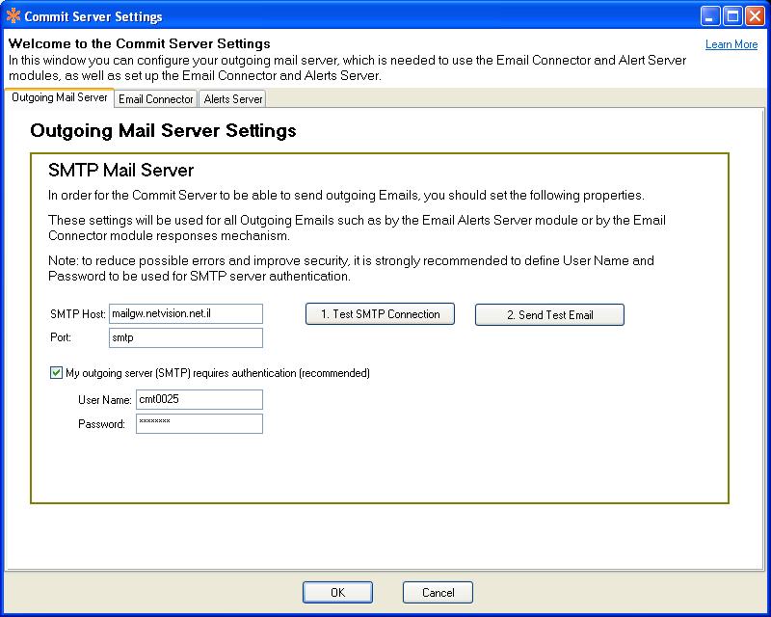The height and width of the screenshot is (617, 771).
Task: Maximize the Commit Server Settings window
Action: [x=732, y=16]
